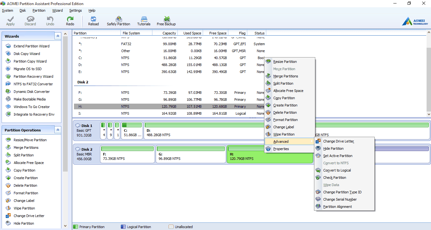431x230 pixels.
Task: Collapse the Wizards panel
Action: point(58,36)
